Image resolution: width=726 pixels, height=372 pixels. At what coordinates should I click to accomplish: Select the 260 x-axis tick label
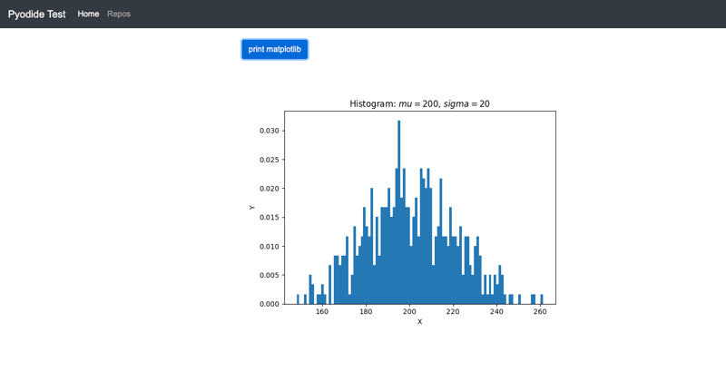[540, 311]
